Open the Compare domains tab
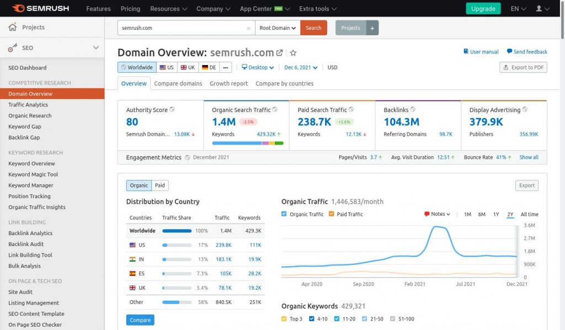Image resolution: width=565 pixels, height=330 pixels. (x=178, y=83)
